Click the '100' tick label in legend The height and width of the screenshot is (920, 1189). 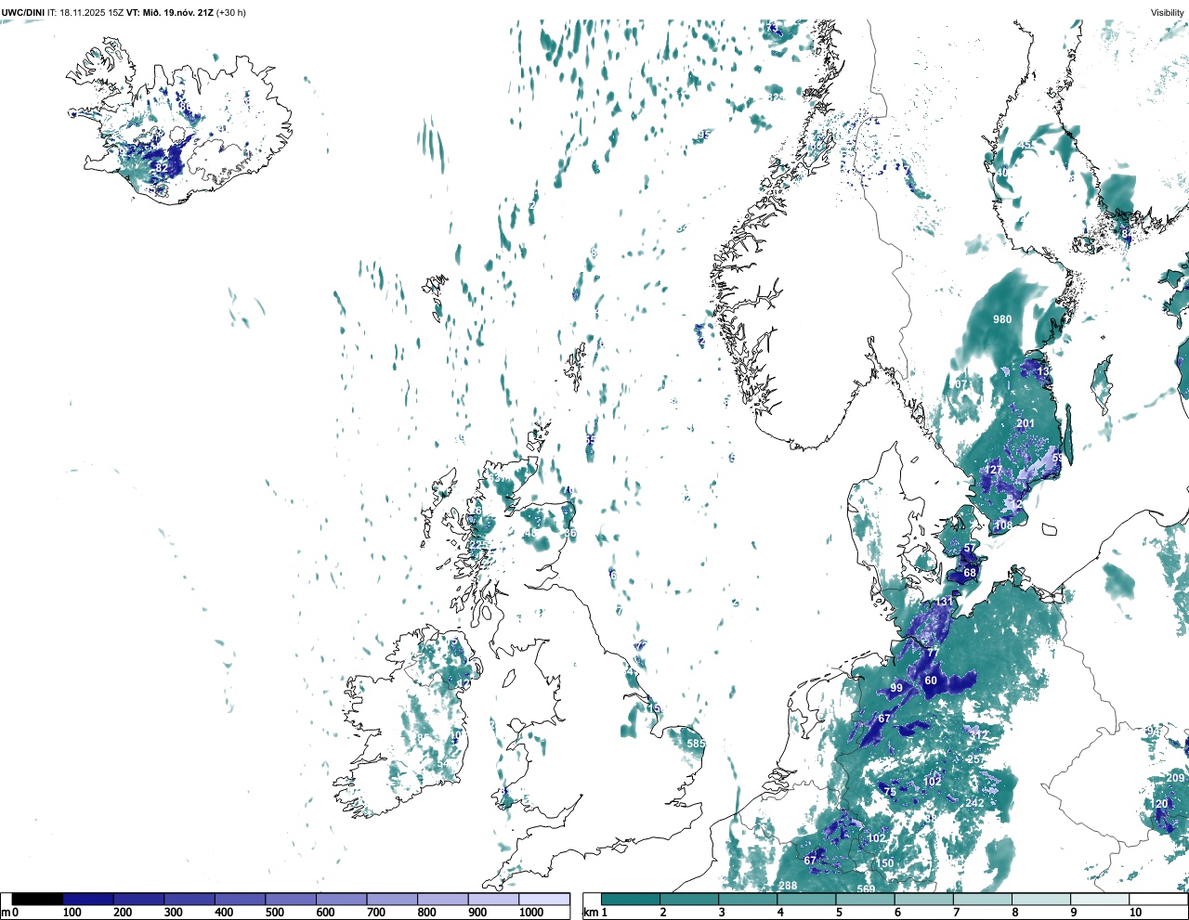(x=72, y=913)
